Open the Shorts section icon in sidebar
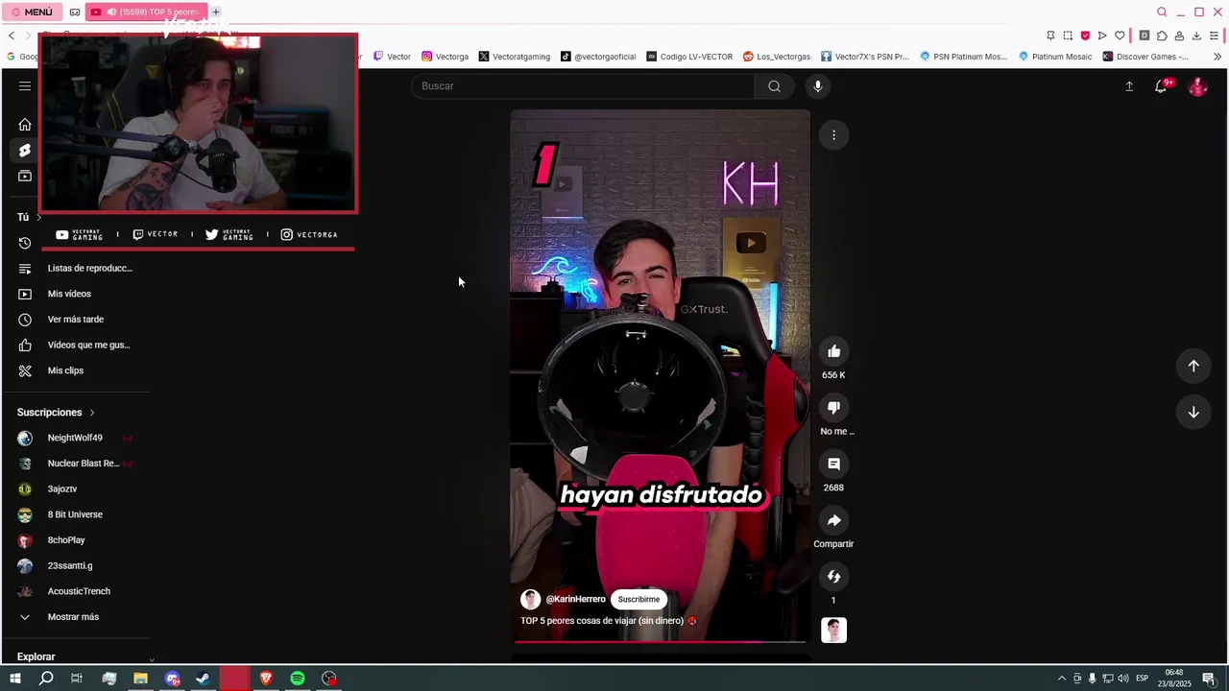Image resolution: width=1229 pixels, height=691 pixels. [25, 151]
